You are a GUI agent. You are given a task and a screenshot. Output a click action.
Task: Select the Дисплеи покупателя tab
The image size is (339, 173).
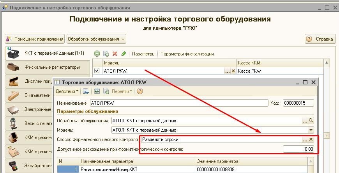pyautogui.click(x=29, y=81)
